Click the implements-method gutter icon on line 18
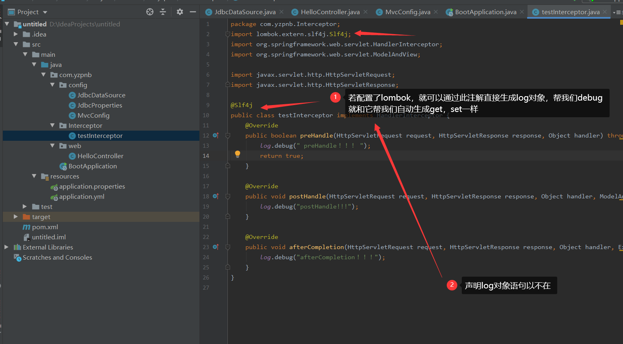Viewport: 623px width, 344px height. pyautogui.click(x=216, y=196)
